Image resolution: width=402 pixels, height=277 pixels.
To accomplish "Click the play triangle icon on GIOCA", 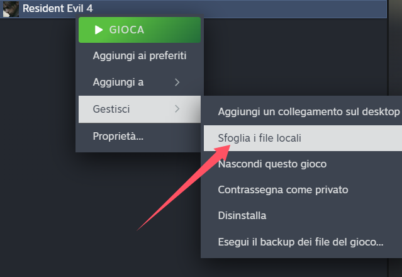I will (99, 30).
